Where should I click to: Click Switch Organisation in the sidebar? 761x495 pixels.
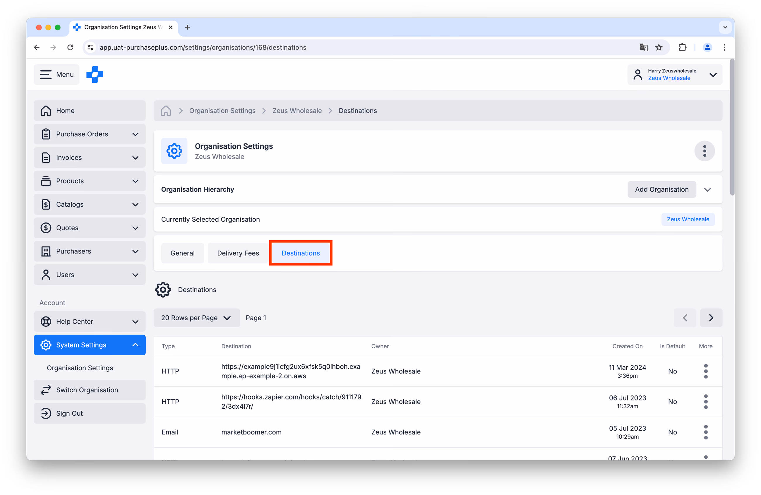(x=90, y=390)
